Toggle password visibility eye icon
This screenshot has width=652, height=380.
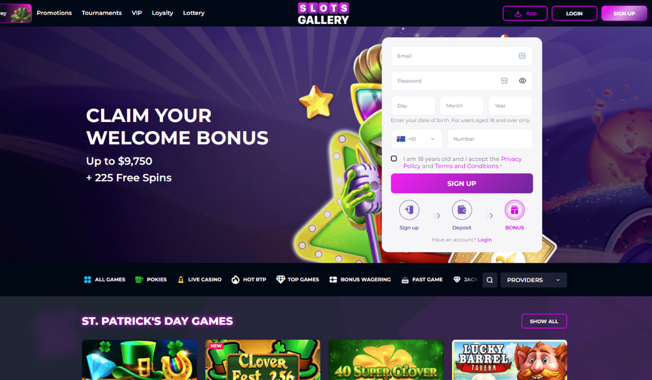coord(522,81)
